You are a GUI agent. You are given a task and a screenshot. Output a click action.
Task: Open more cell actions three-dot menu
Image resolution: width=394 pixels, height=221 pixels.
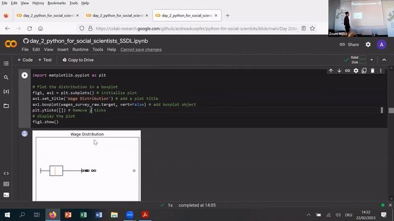380,71
